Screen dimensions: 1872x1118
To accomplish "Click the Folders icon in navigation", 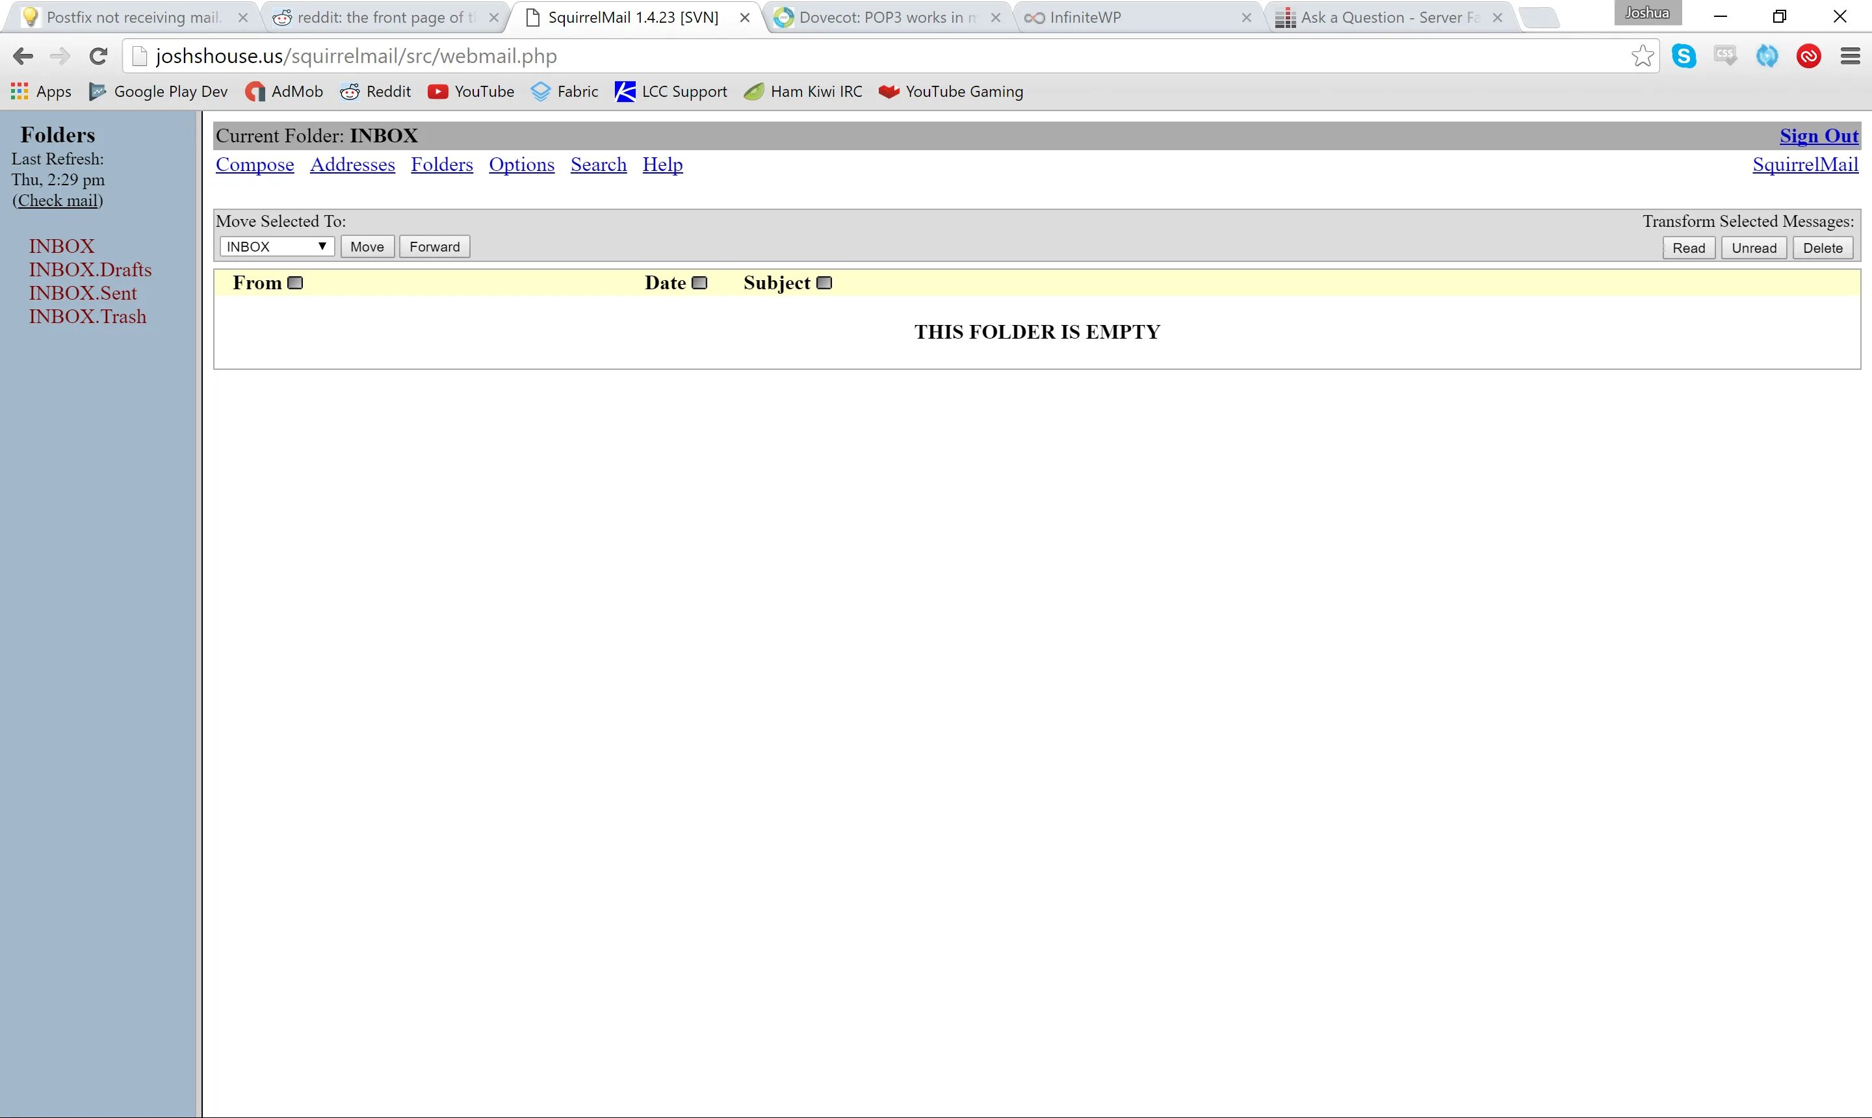I will coord(441,164).
